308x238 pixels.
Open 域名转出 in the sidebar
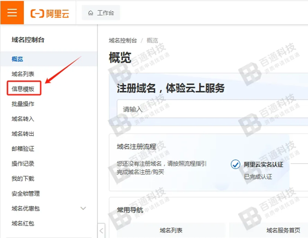click(23, 134)
